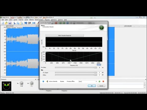Click the volume knob showing 0 dB
Screen dimensions: 147x110
coord(21,83)
